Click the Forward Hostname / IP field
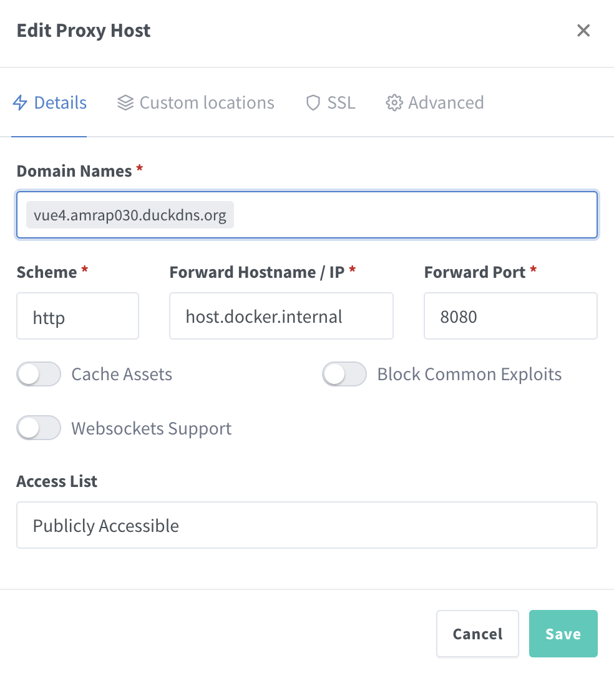Screen dimensions: 614x673 [x=281, y=317]
